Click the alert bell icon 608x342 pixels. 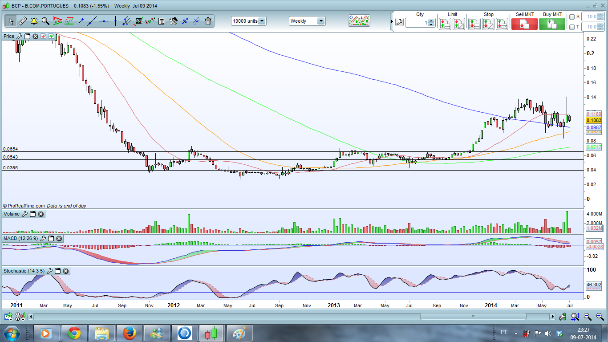tap(34, 21)
